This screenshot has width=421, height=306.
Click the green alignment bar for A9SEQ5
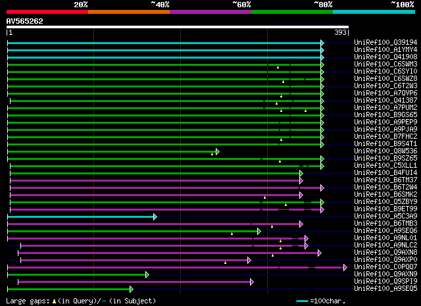point(68,290)
